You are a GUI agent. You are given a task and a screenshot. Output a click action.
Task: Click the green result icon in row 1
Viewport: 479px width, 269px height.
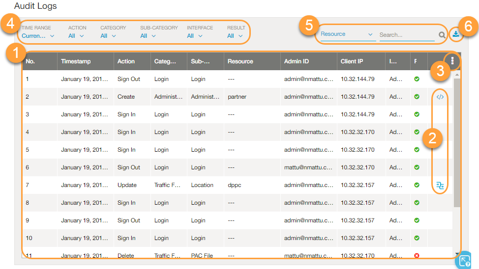tap(417, 79)
